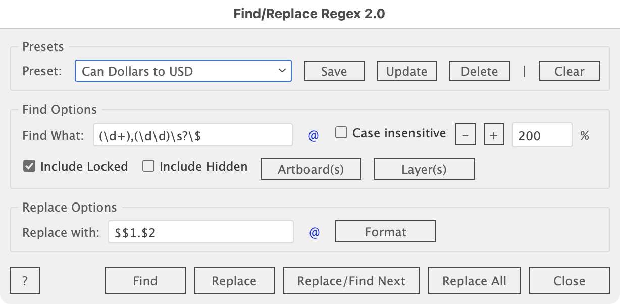Open the question mark help button
This screenshot has width=620, height=304.
click(25, 281)
